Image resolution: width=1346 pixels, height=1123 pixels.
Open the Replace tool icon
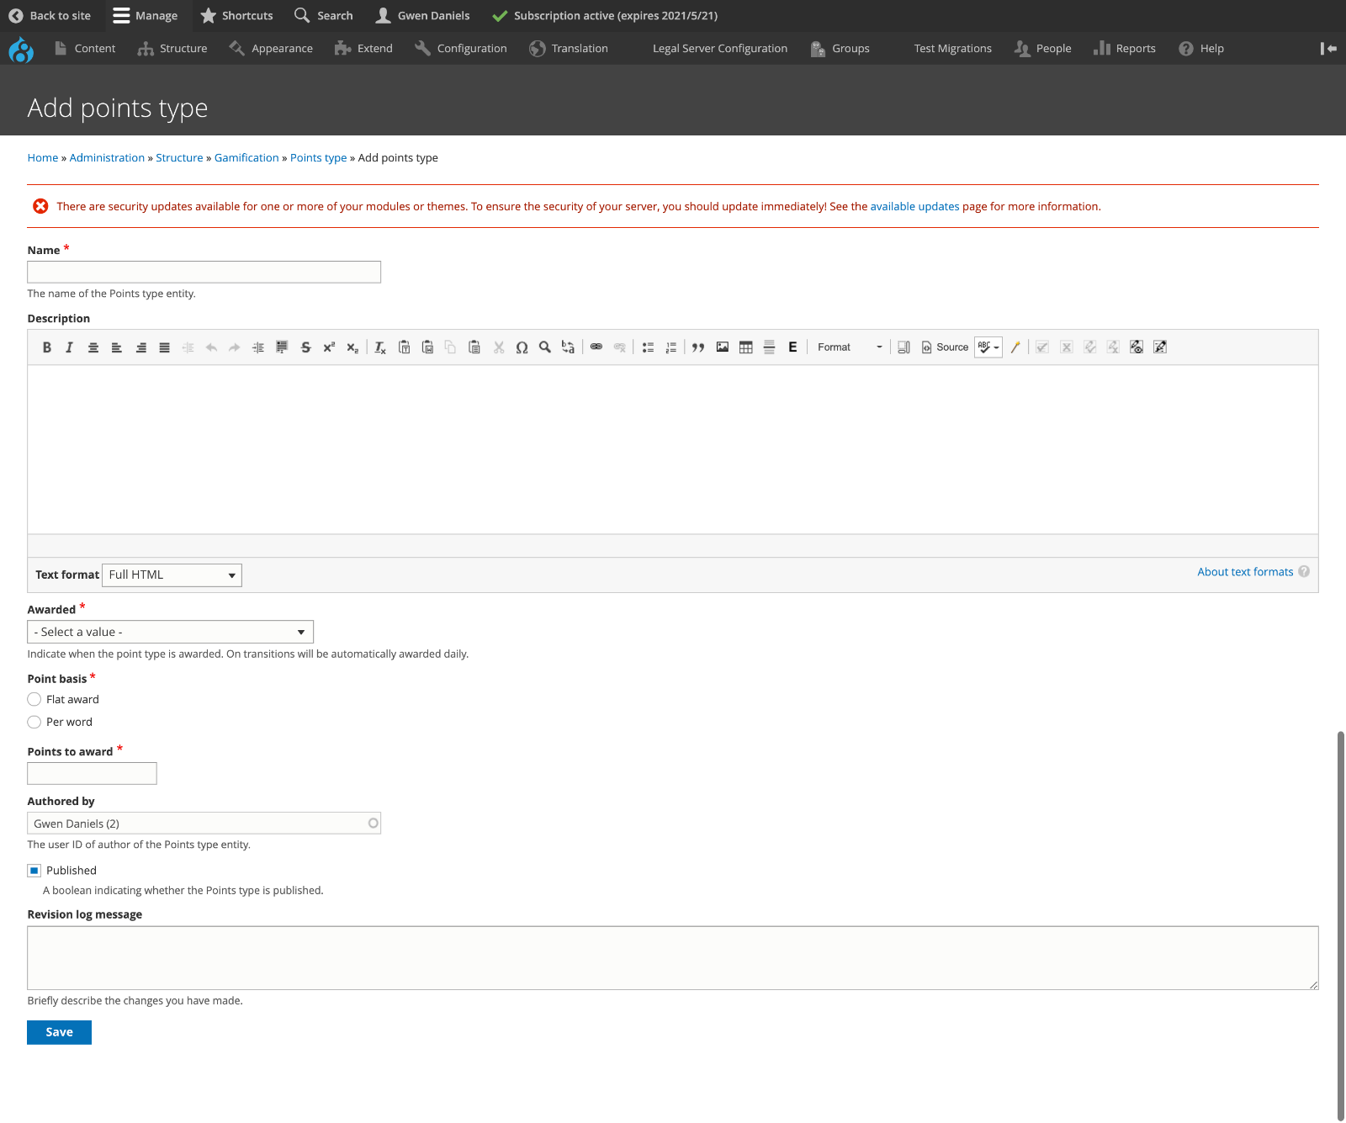pyautogui.click(x=569, y=347)
